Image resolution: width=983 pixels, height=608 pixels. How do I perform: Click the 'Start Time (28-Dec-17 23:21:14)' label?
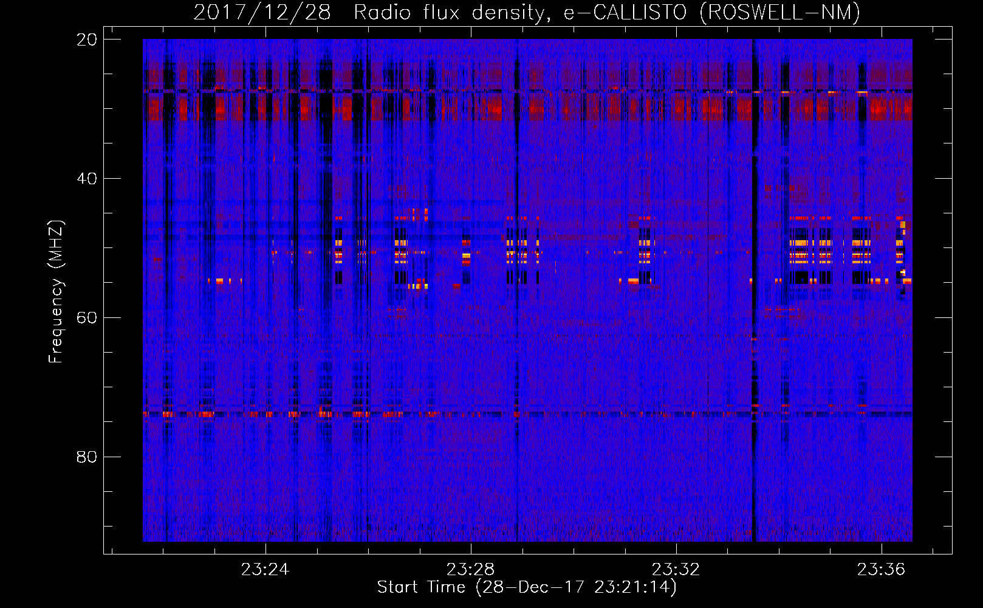[x=527, y=587]
